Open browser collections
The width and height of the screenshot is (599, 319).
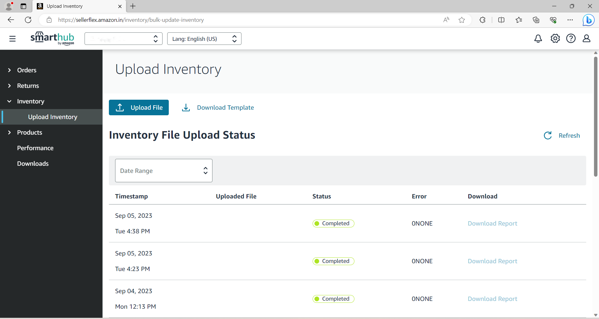(x=536, y=20)
